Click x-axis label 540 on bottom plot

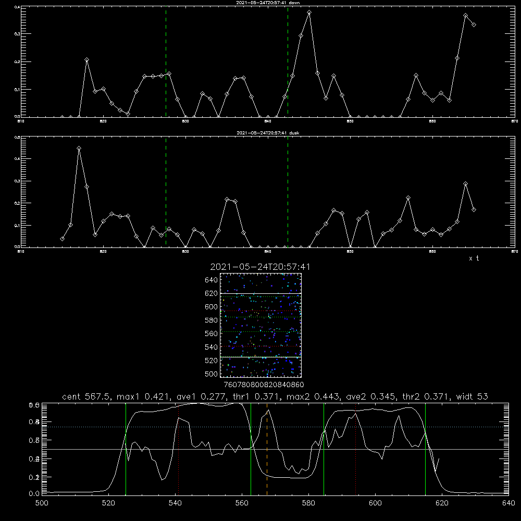pyautogui.click(x=175, y=503)
